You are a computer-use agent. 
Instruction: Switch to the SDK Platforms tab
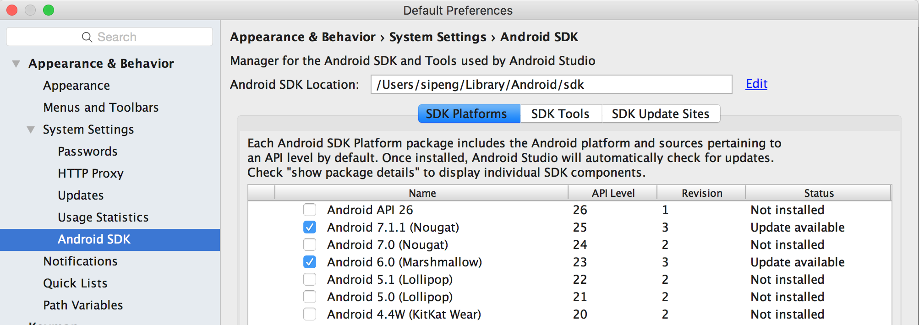coord(469,114)
